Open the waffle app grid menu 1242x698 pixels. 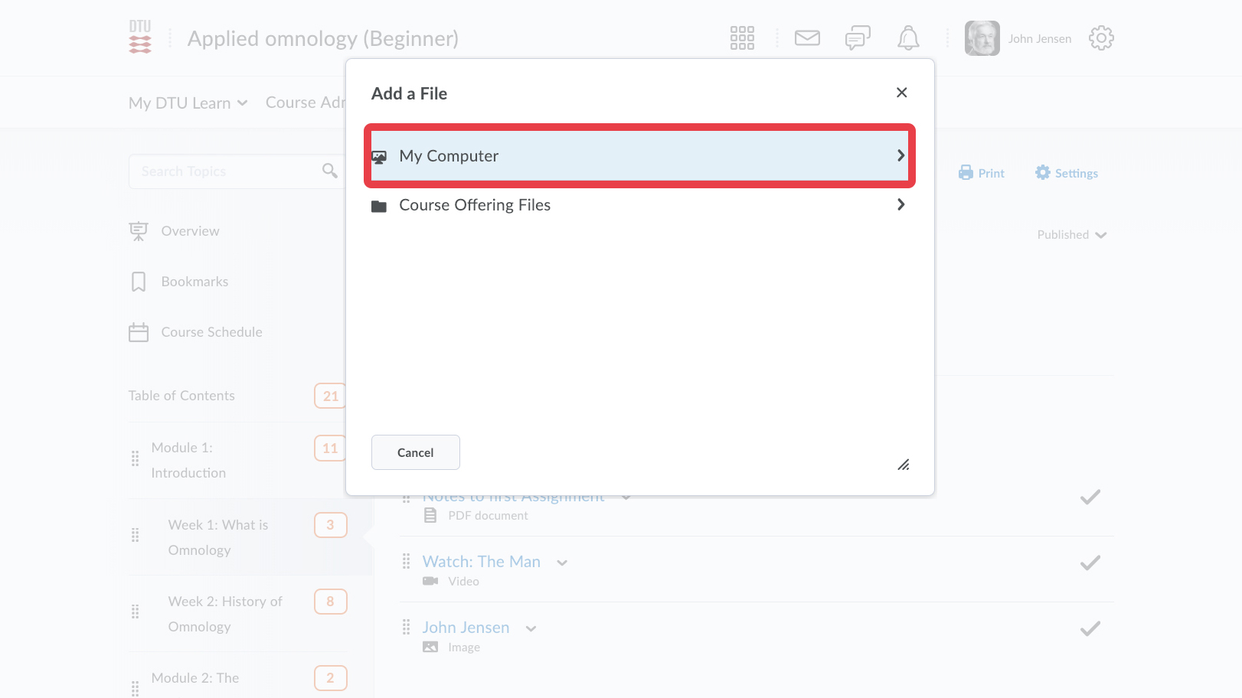click(742, 38)
